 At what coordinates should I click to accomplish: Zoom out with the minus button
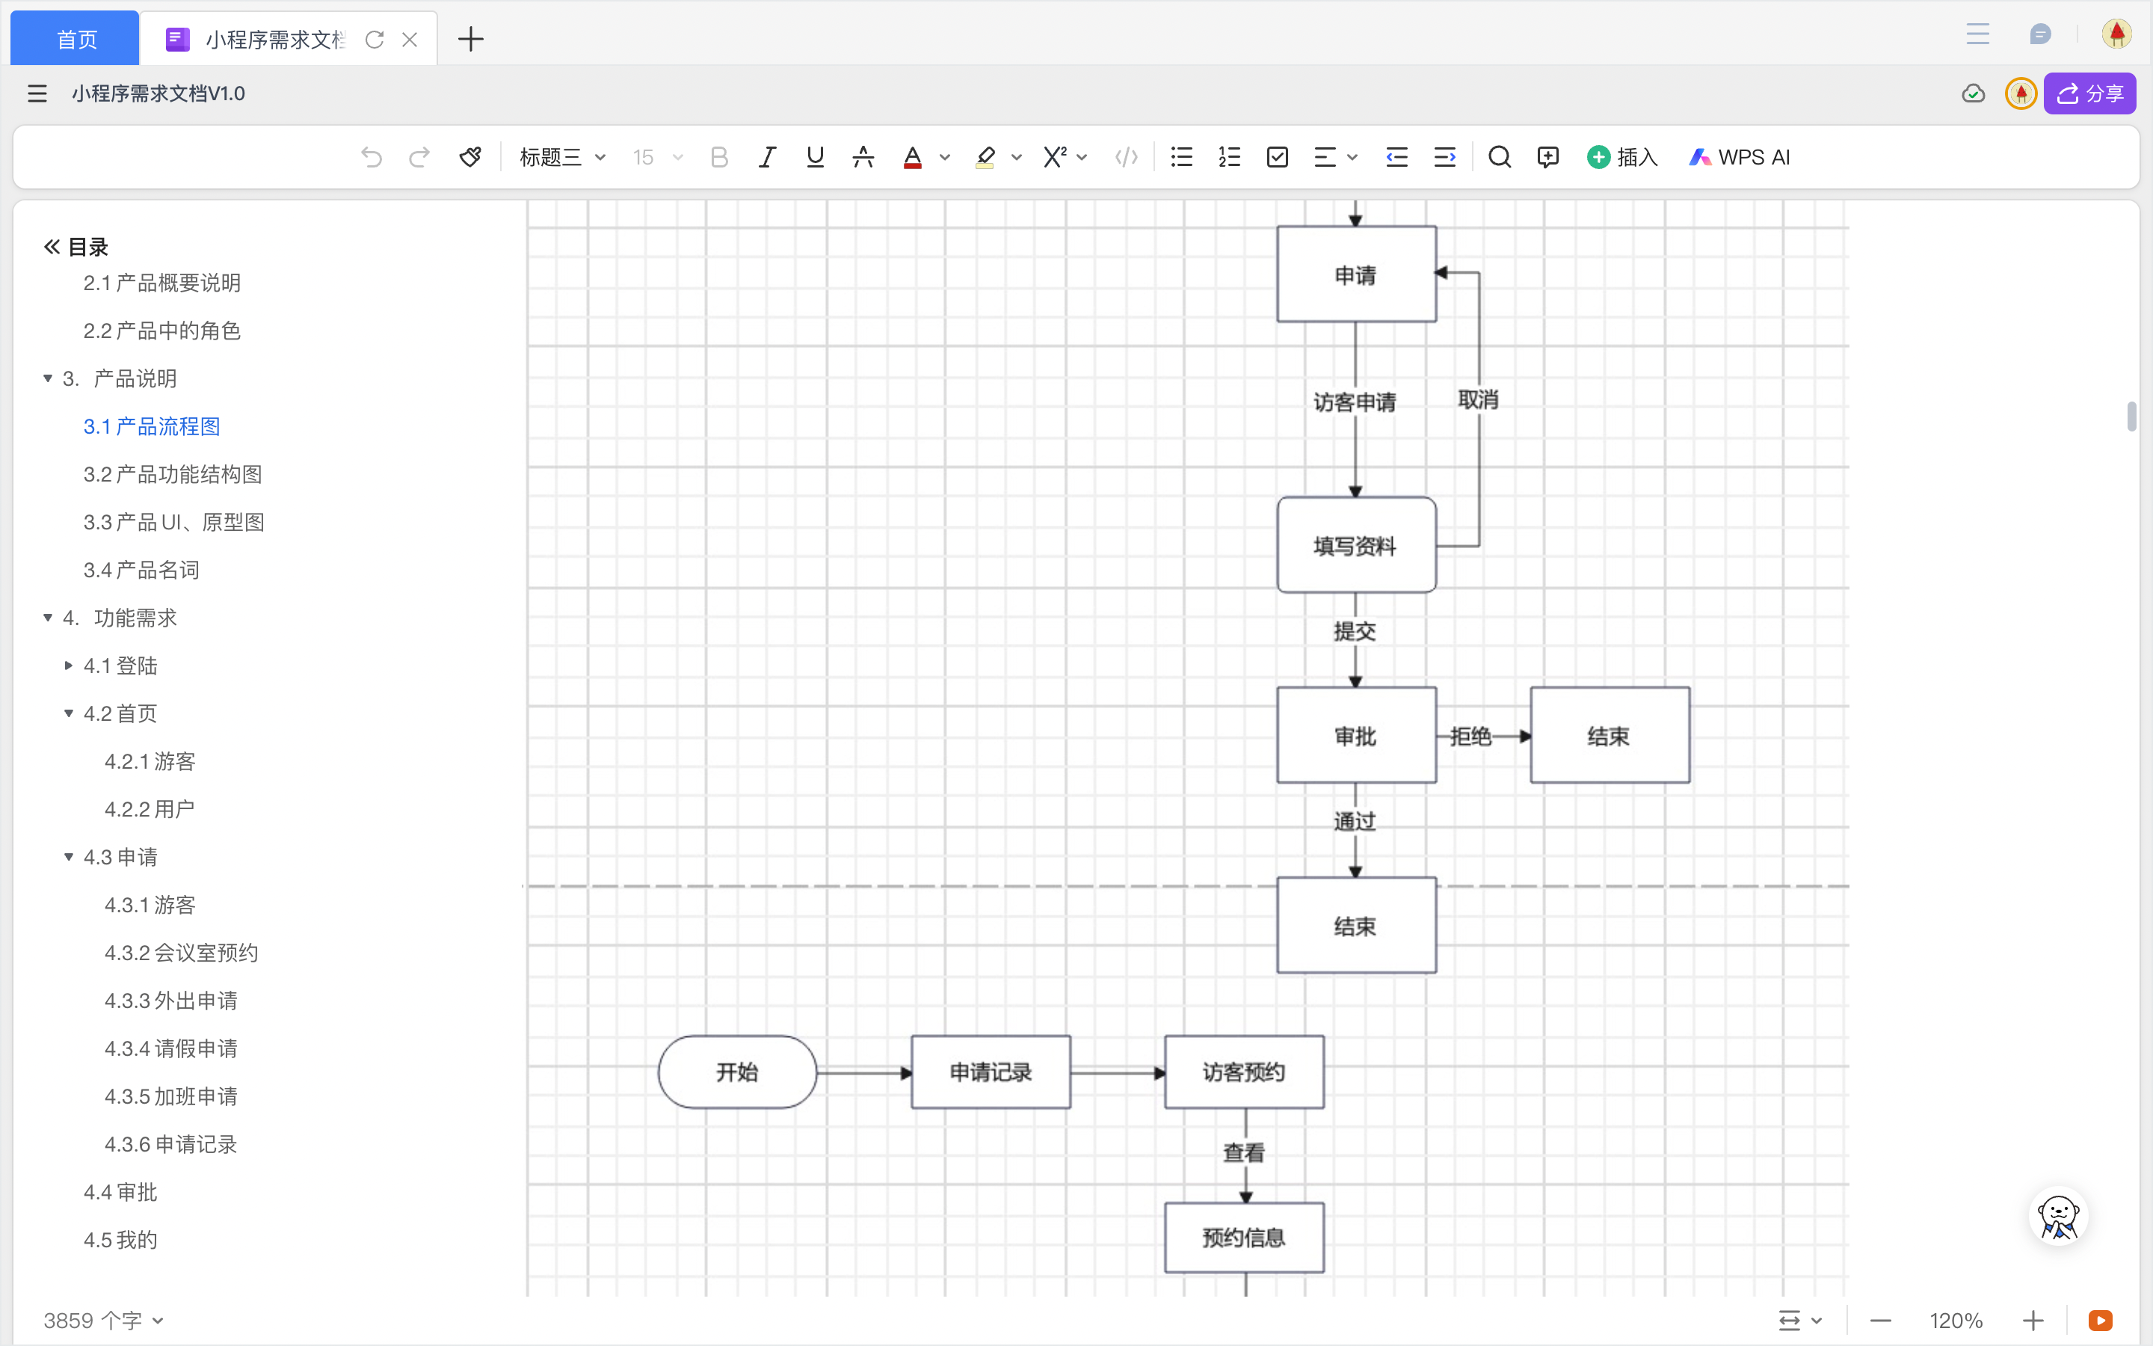(x=1881, y=1320)
